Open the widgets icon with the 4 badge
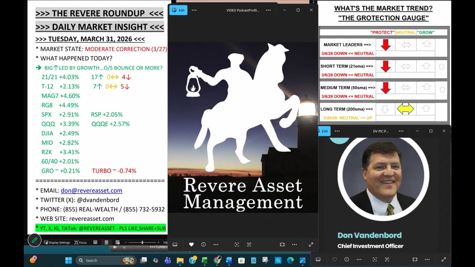The width and height of the screenshot is (475, 267). point(33,260)
